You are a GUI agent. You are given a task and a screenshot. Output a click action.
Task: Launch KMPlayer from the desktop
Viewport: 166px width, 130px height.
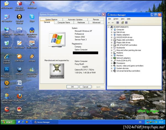(x=19, y=71)
